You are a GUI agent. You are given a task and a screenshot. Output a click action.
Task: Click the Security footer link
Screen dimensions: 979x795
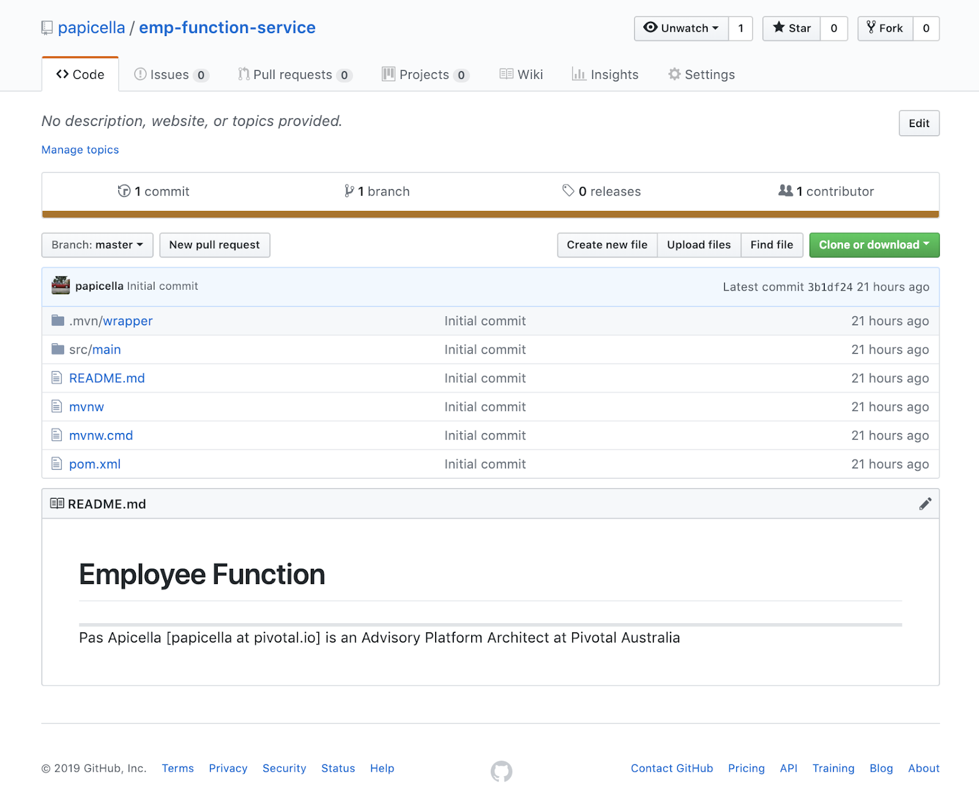[285, 768]
